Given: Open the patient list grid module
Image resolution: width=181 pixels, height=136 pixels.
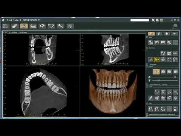Looking at the screenshot, I should (6, 26).
